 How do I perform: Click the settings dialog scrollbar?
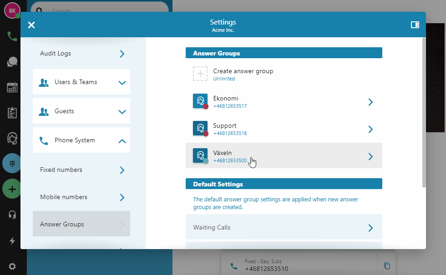(424, 113)
